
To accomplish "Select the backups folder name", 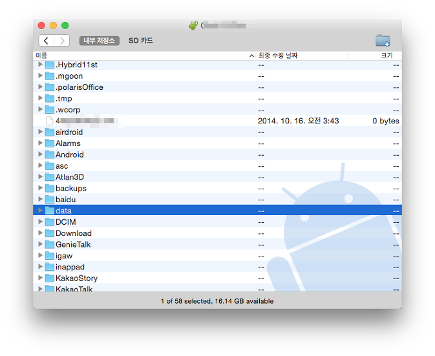I will [x=70, y=188].
